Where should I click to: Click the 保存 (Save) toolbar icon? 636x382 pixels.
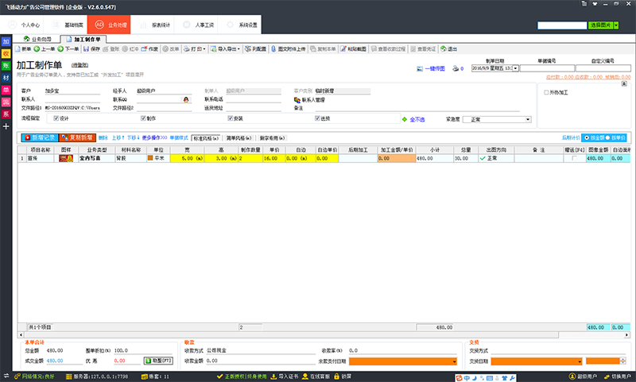pyautogui.click(x=87, y=49)
